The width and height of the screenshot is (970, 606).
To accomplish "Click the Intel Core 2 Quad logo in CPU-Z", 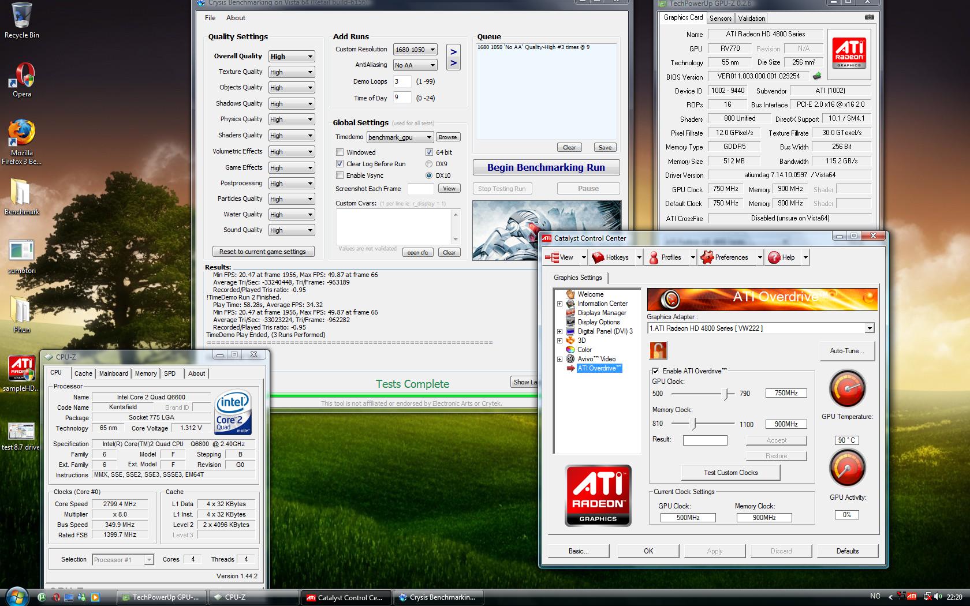I will 233,413.
